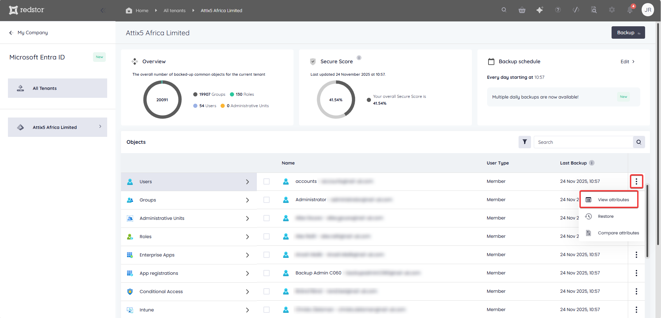Click the green Roles legend dot

[232, 94]
